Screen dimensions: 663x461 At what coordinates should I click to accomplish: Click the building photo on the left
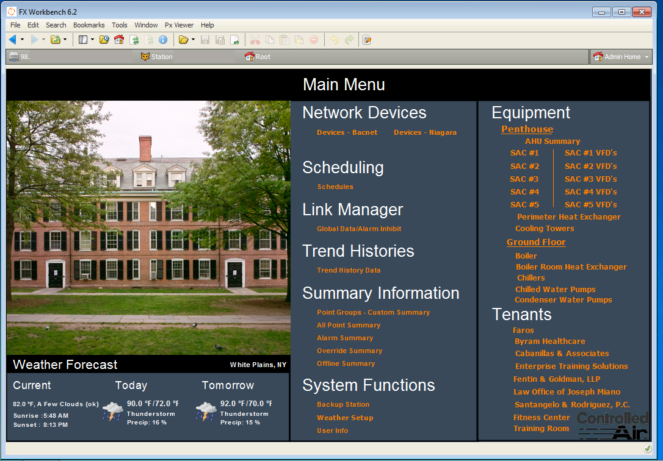click(x=148, y=227)
